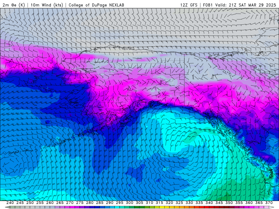Click the "Valid: 21Z SAT MAR 29 2025" text

(x=246, y=5)
